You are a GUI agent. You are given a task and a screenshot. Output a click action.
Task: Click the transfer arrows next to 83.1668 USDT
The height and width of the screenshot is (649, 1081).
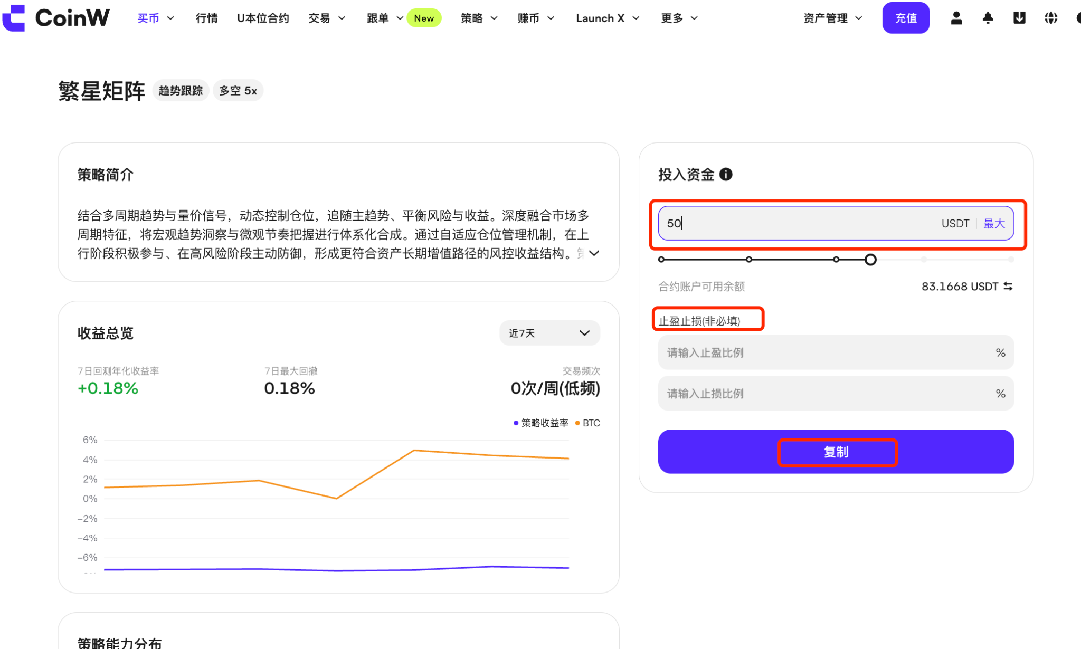pyautogui.click(x=1008, y=286)
